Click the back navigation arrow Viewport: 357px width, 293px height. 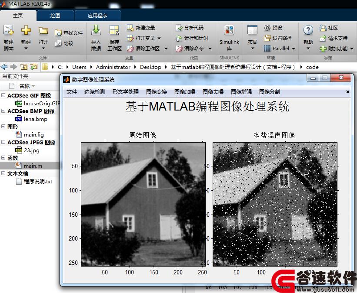point(4,67)
